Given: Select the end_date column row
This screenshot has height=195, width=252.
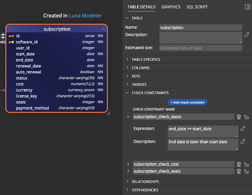Looking at the screenshot, I should tap(57, 60).
